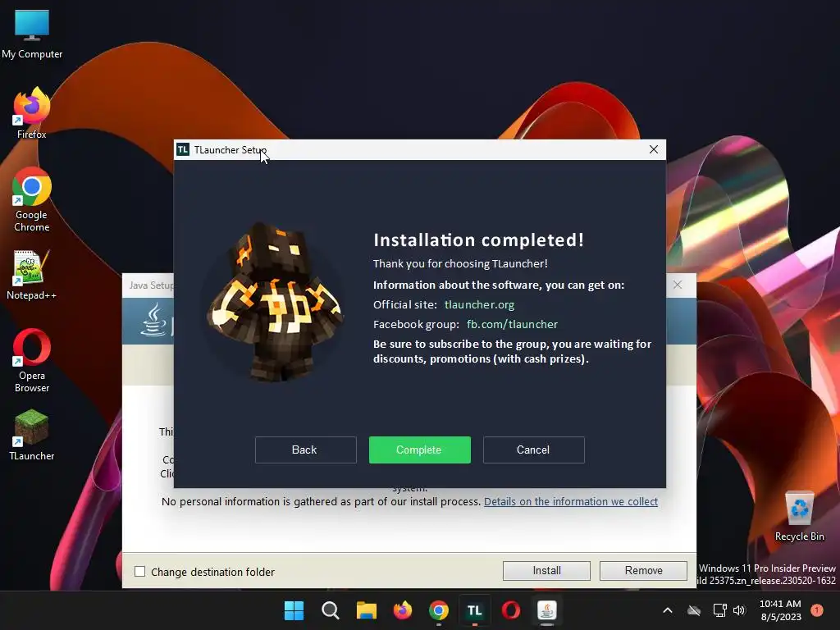Open File Explorer from taskbar

coord(367,610)
